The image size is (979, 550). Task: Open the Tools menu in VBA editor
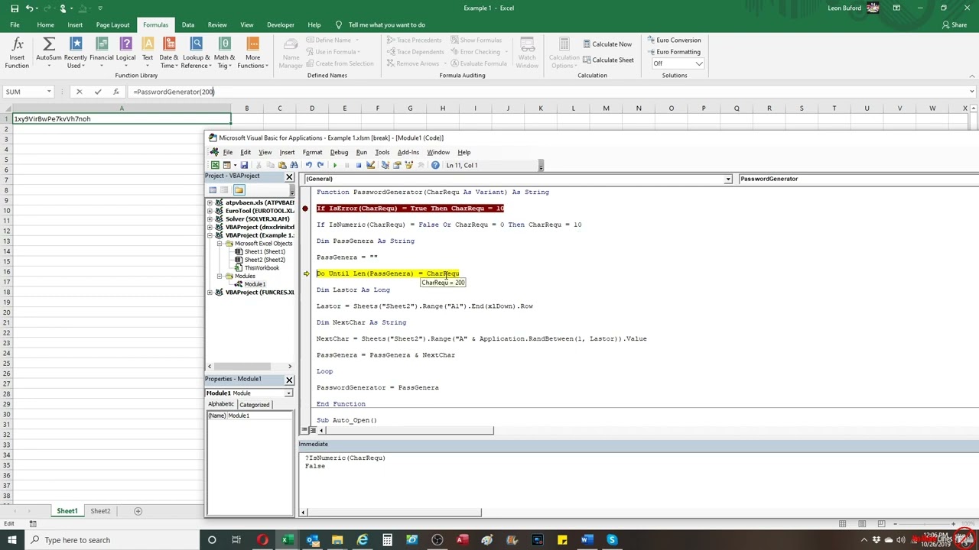coord(382,152)
